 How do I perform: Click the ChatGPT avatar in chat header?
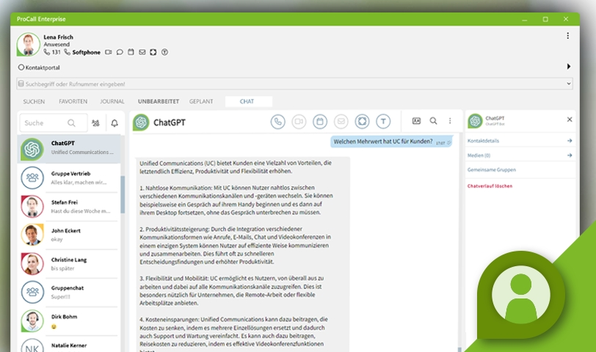point(141,122)
